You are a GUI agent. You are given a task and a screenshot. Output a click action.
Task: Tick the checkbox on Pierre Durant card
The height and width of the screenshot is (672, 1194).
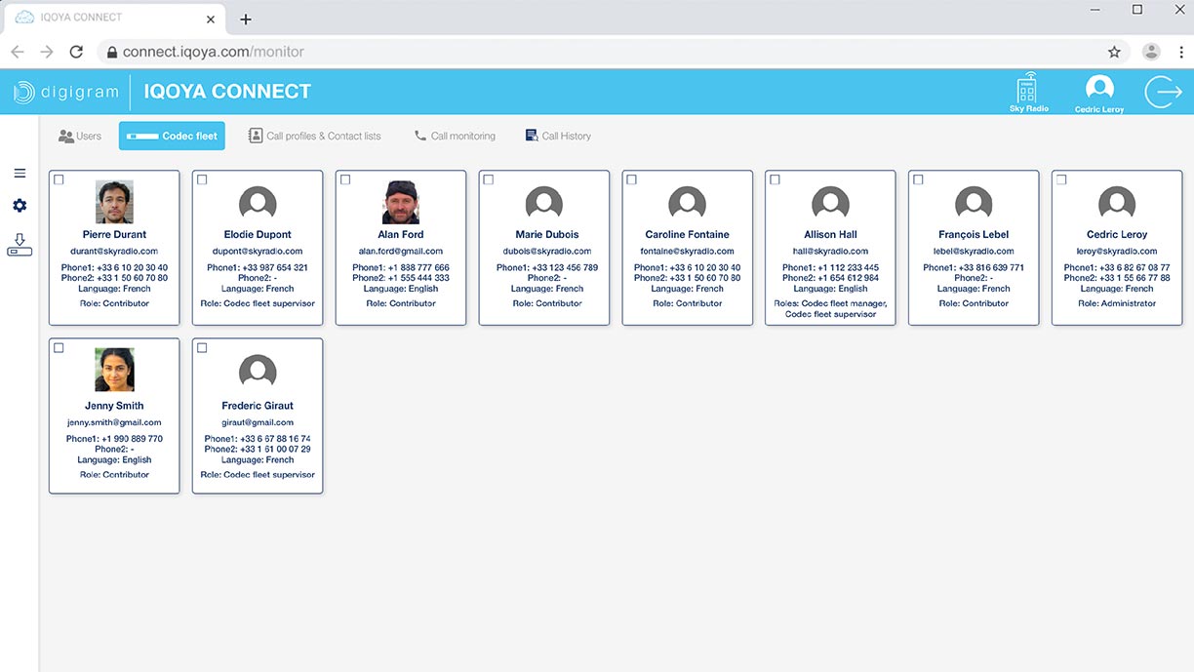tap(59, 180)
